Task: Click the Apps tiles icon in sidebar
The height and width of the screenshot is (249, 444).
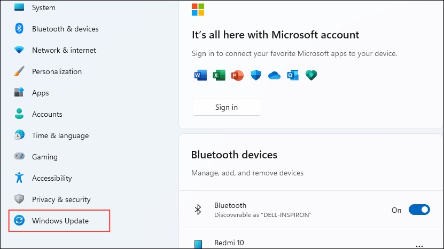Action: pos(19,92)
